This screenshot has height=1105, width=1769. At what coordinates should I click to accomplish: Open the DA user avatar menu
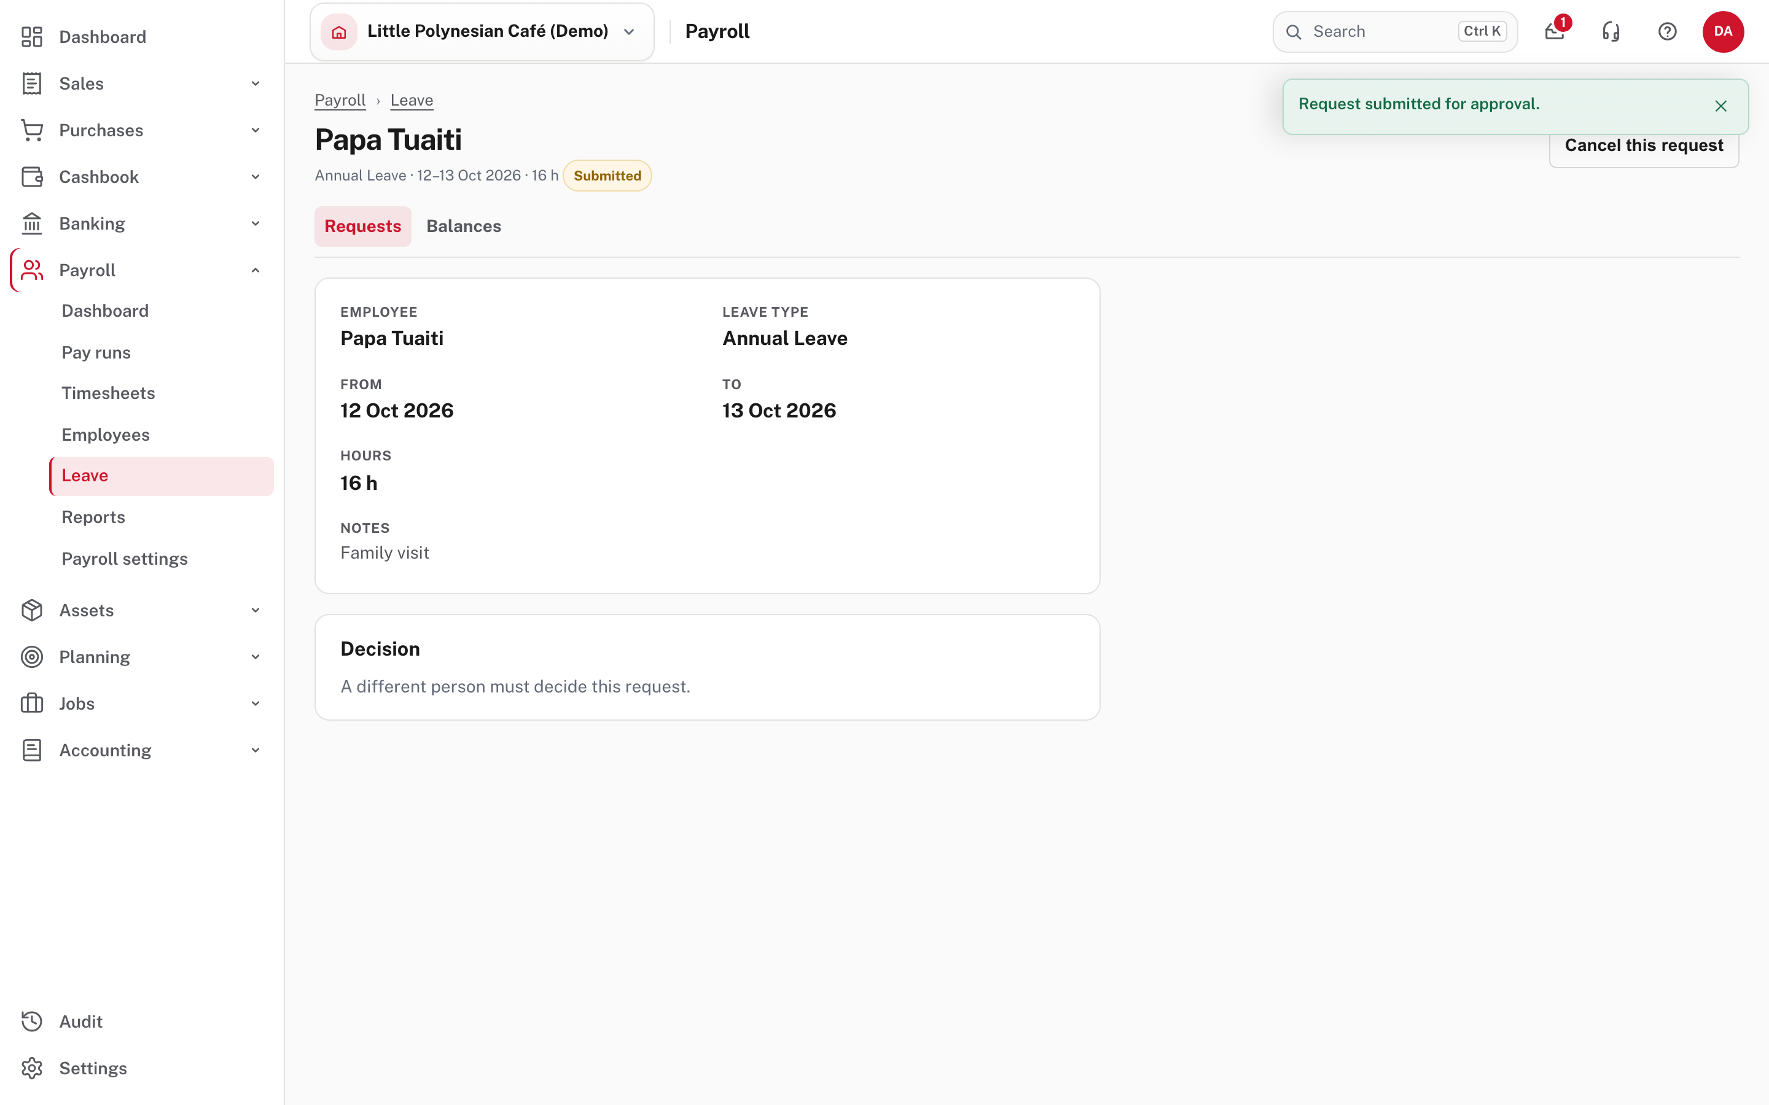click(1723, 31)
